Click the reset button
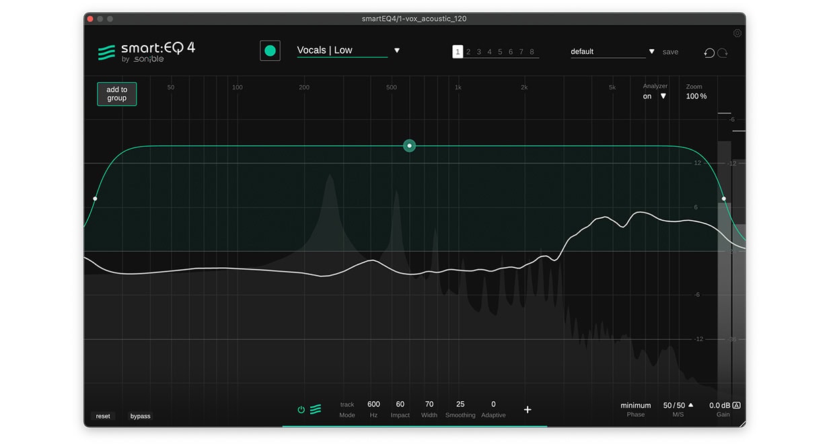Image resolution: width=829 pixels, height=445 pixels. 103,416
